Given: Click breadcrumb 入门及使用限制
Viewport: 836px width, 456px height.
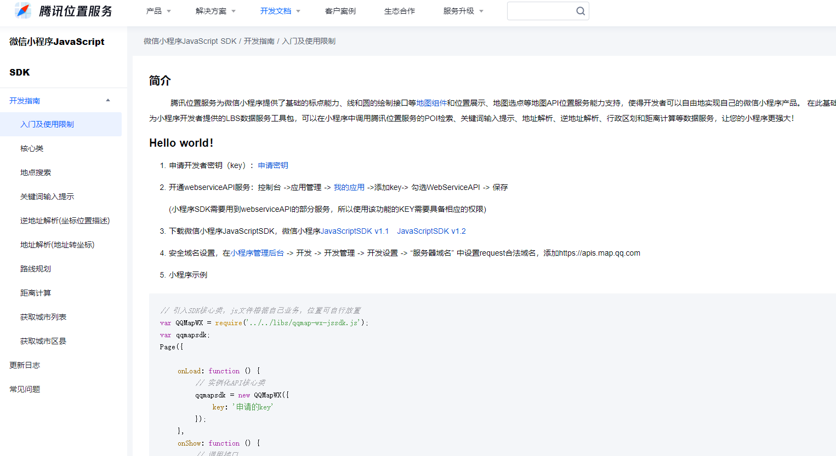Looking at the screenshot, I should point(309,41).
